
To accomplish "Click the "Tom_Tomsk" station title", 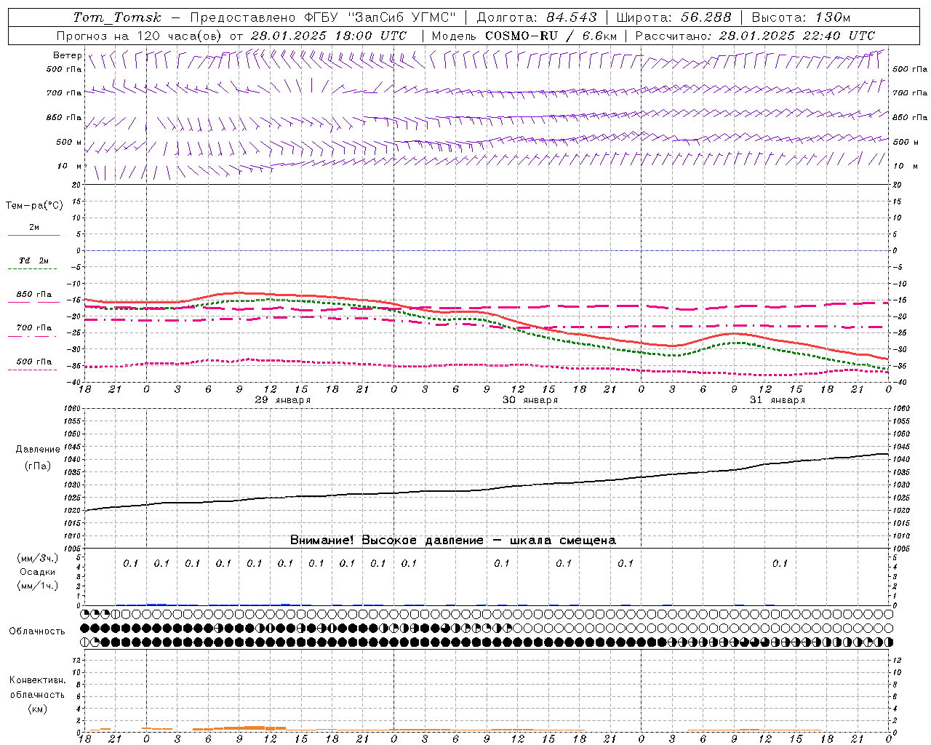I will 117,17.
